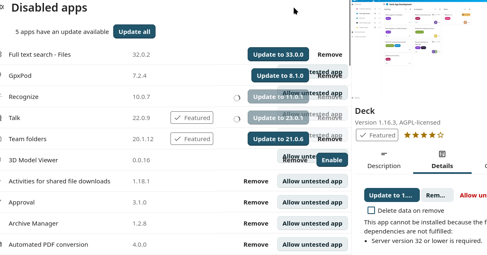
Task: Rate Deck by clicking the fifth star
Action: pyautogui.click(x=440, y=135)
